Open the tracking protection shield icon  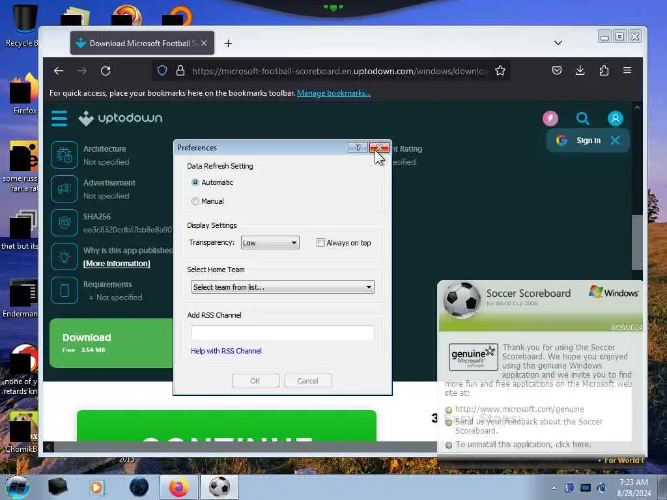coord(162,70)
